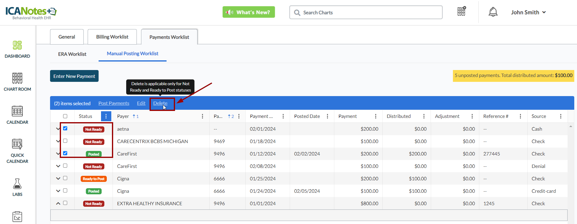
Task: Focus the Search Charts input field
Action: tap(366, 12)
